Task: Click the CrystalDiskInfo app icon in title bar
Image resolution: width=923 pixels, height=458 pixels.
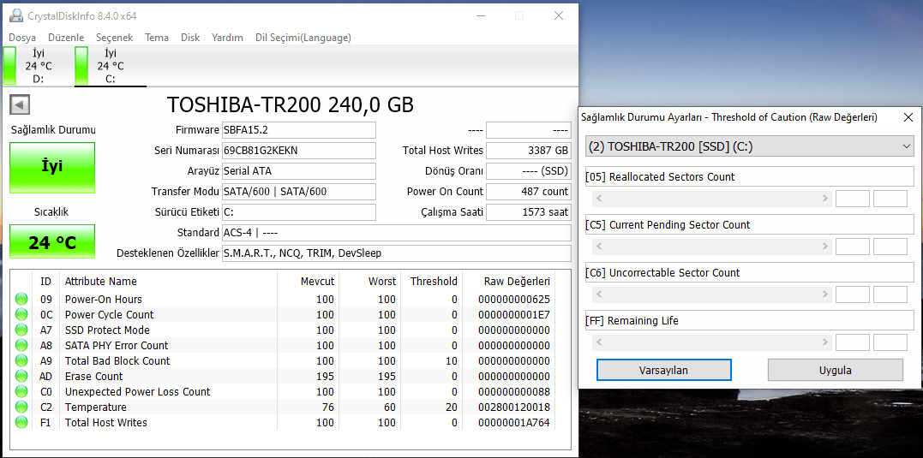Action: tap(15, 15)
